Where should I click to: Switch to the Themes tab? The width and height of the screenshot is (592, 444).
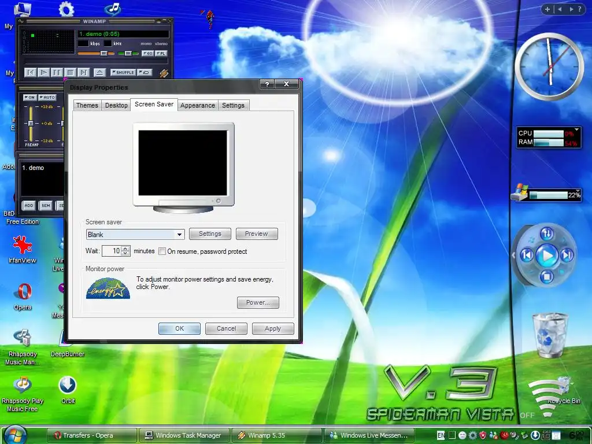[87, 105]
